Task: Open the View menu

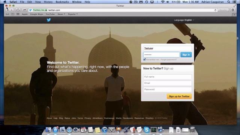Action: [x=38, y=2]
